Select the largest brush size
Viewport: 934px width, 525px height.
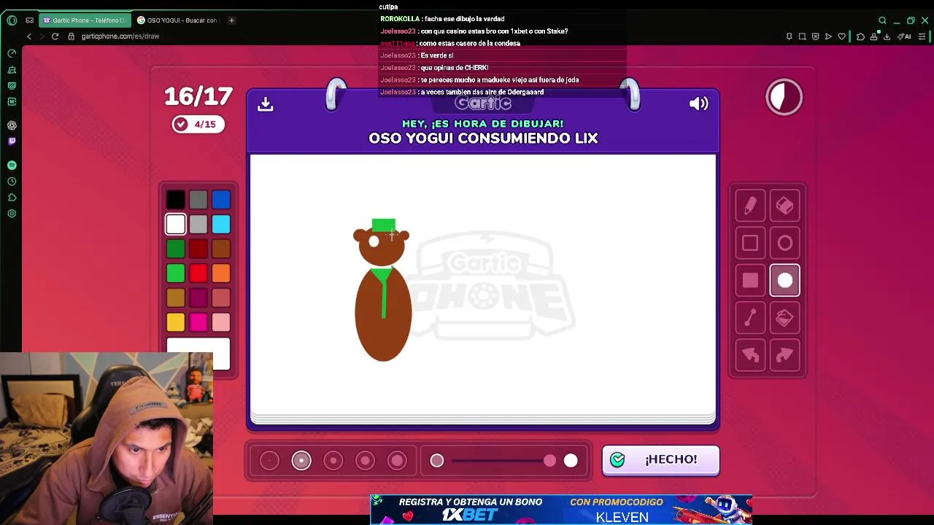point(398,460)
